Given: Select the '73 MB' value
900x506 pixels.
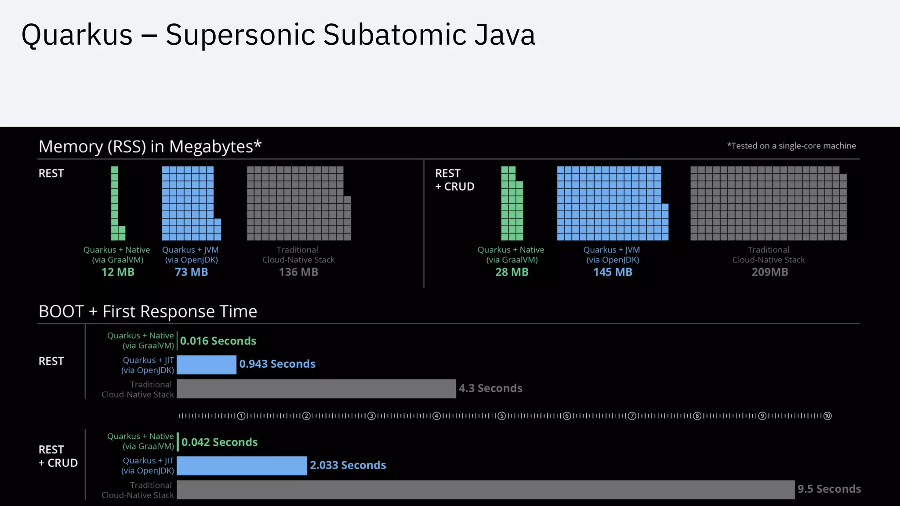Looking at the screenshot, I should [x=191, y=272].
